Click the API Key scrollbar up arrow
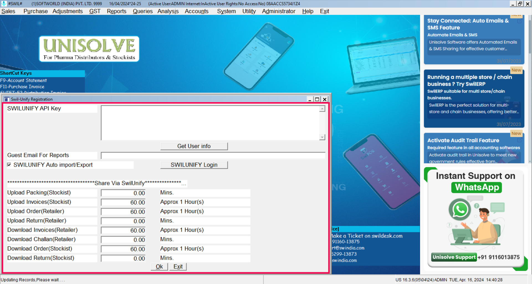 pyautogui.click(x=322, y=109)
